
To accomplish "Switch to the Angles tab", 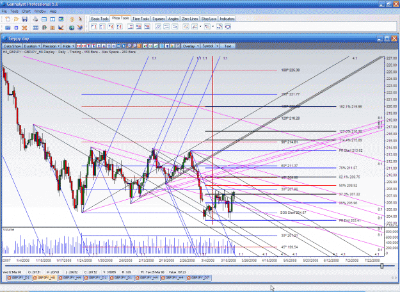I will pos(173,19).
